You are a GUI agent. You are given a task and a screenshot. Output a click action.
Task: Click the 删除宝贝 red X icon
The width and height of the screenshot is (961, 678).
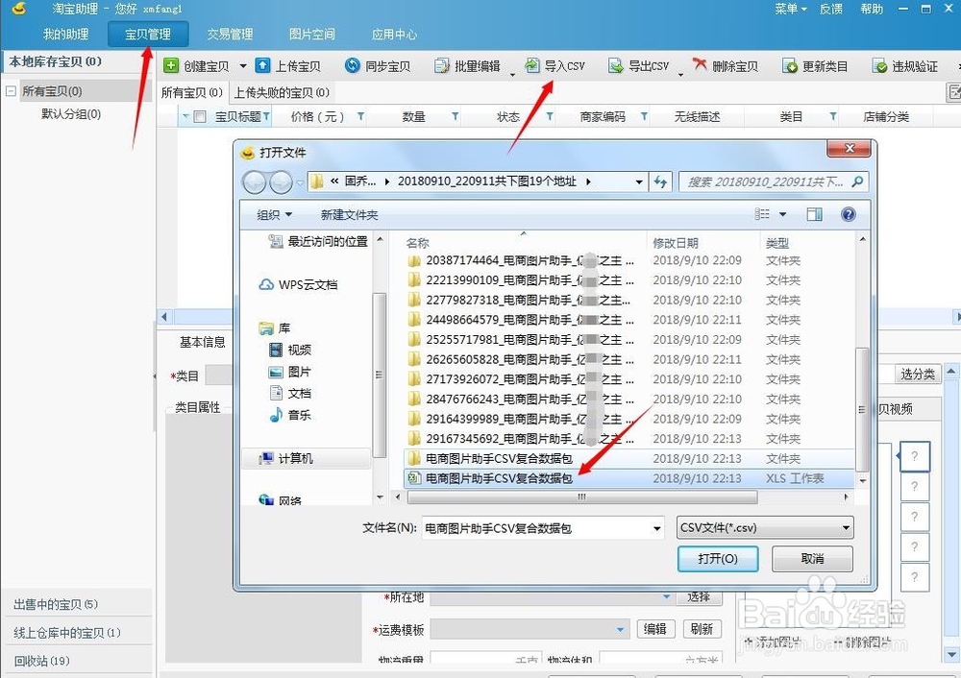click(700, 64)
